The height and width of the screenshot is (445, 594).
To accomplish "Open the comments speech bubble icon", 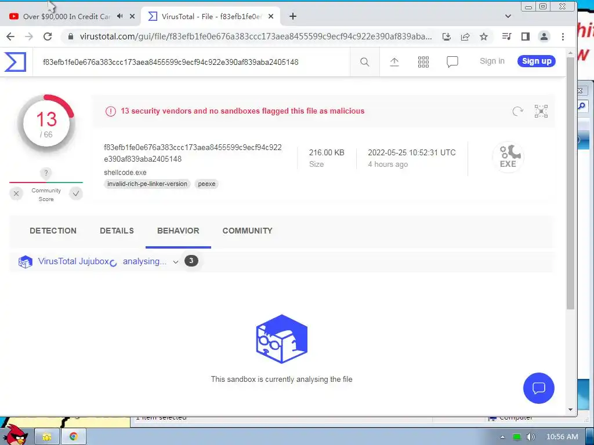I will (x=452, y=61).
